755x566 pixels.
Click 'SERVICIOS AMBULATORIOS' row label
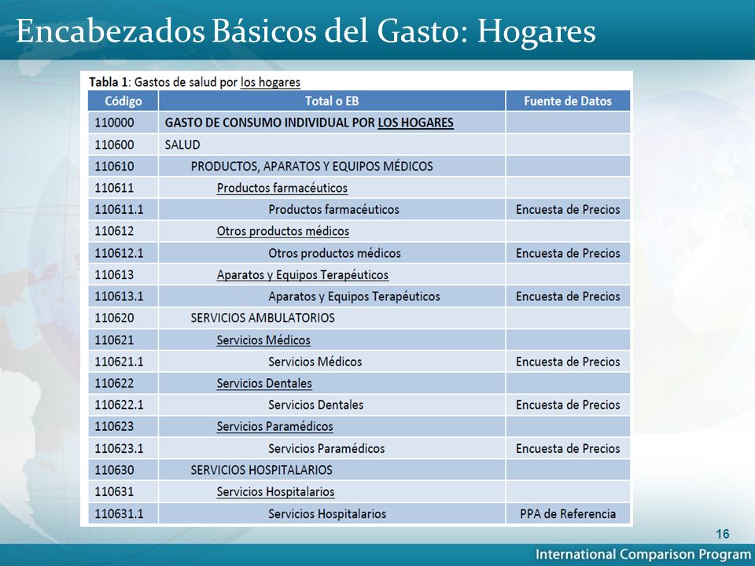pos(263,318)
